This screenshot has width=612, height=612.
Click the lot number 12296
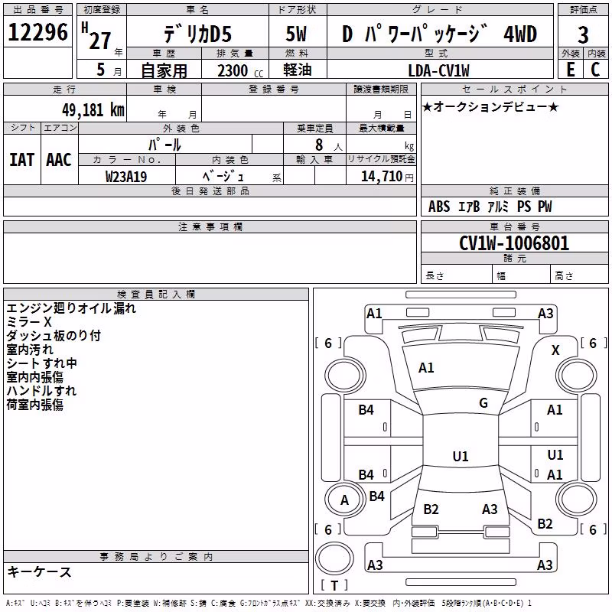(x=37, y=32)
